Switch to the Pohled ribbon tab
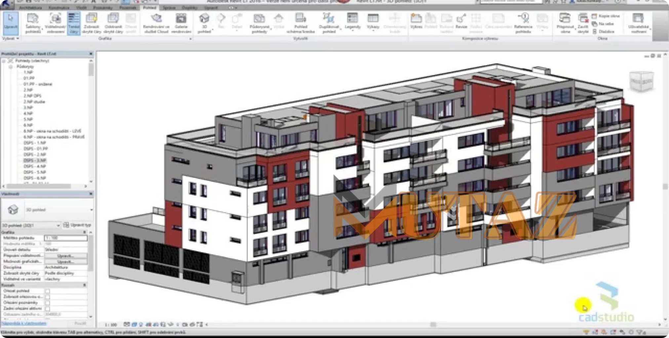The height and width of the screenshot is (338, 669). pos(149,7)
